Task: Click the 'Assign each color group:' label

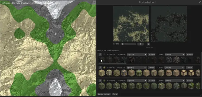Action: pos(108,50)
